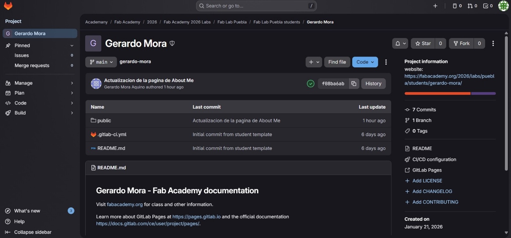Viewport: 511px width, 238px height.
Task: Open the add file plus dropdown
Action: [314, 62]
